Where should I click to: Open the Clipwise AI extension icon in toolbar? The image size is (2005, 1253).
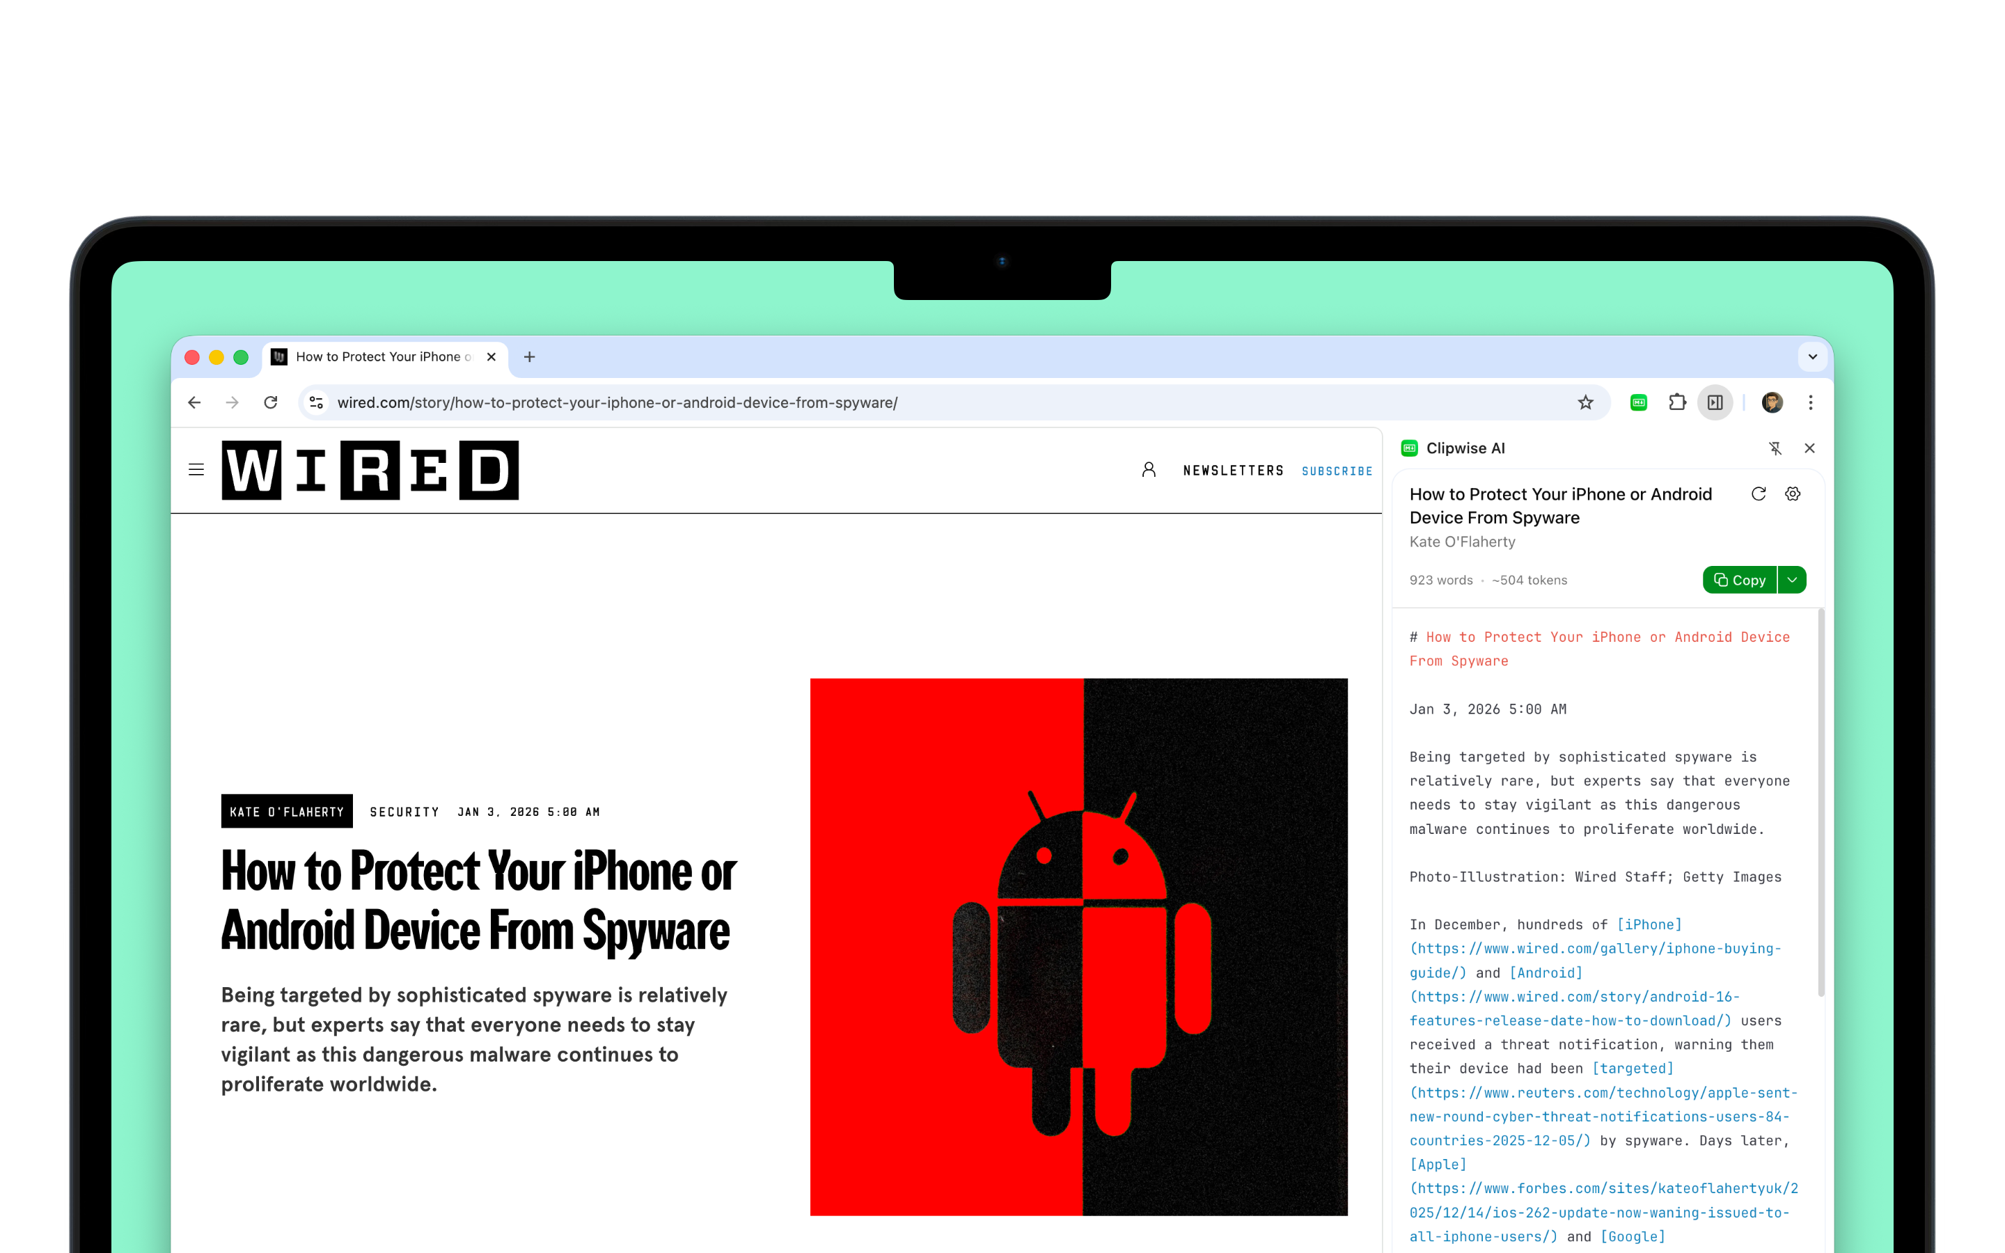pyautogui.click(x=1639, y=403)
